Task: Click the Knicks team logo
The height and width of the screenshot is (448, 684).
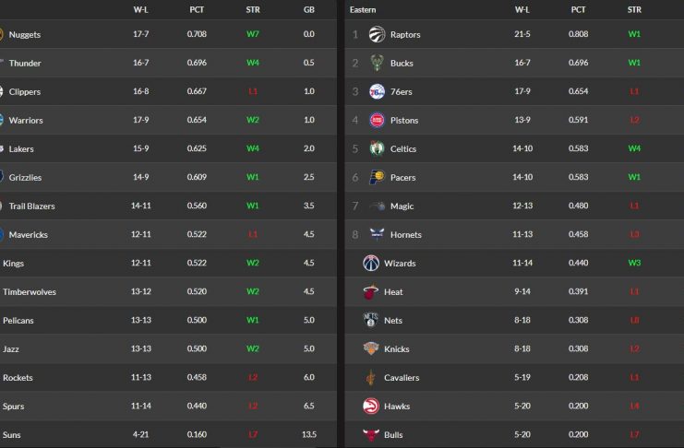Action: 371,349
